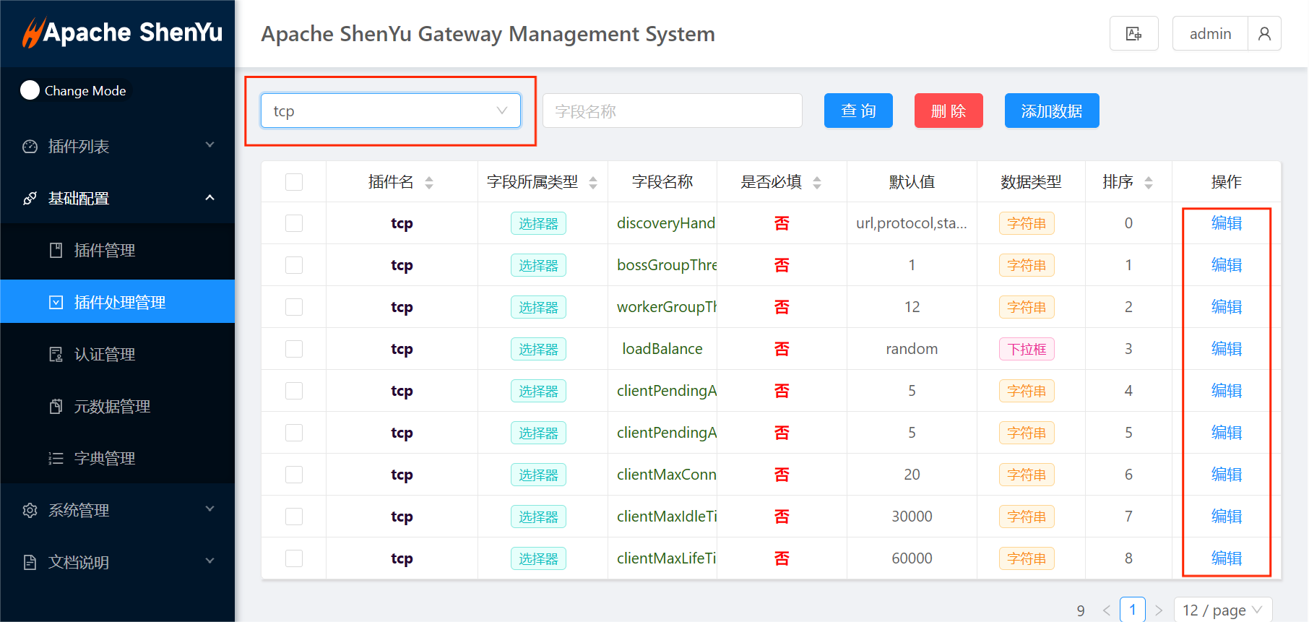Image resolution: width=1309 pixels, height=622 pixels.
Task: Open the tcp plugin dropdown
Action: pyautogui.click(x=390, y=111)
